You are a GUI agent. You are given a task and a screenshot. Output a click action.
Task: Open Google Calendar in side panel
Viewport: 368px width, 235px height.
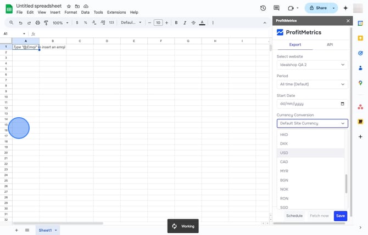[x=360, y=23]
